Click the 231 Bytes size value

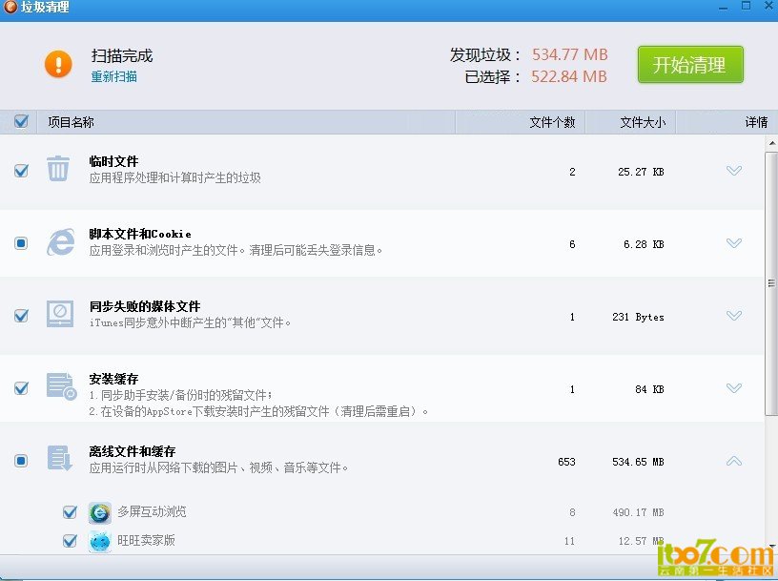[638, 317]
